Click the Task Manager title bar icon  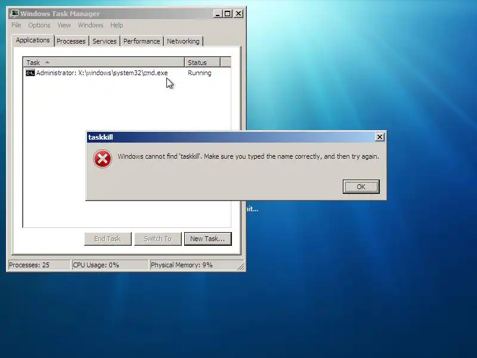[14, 14]
